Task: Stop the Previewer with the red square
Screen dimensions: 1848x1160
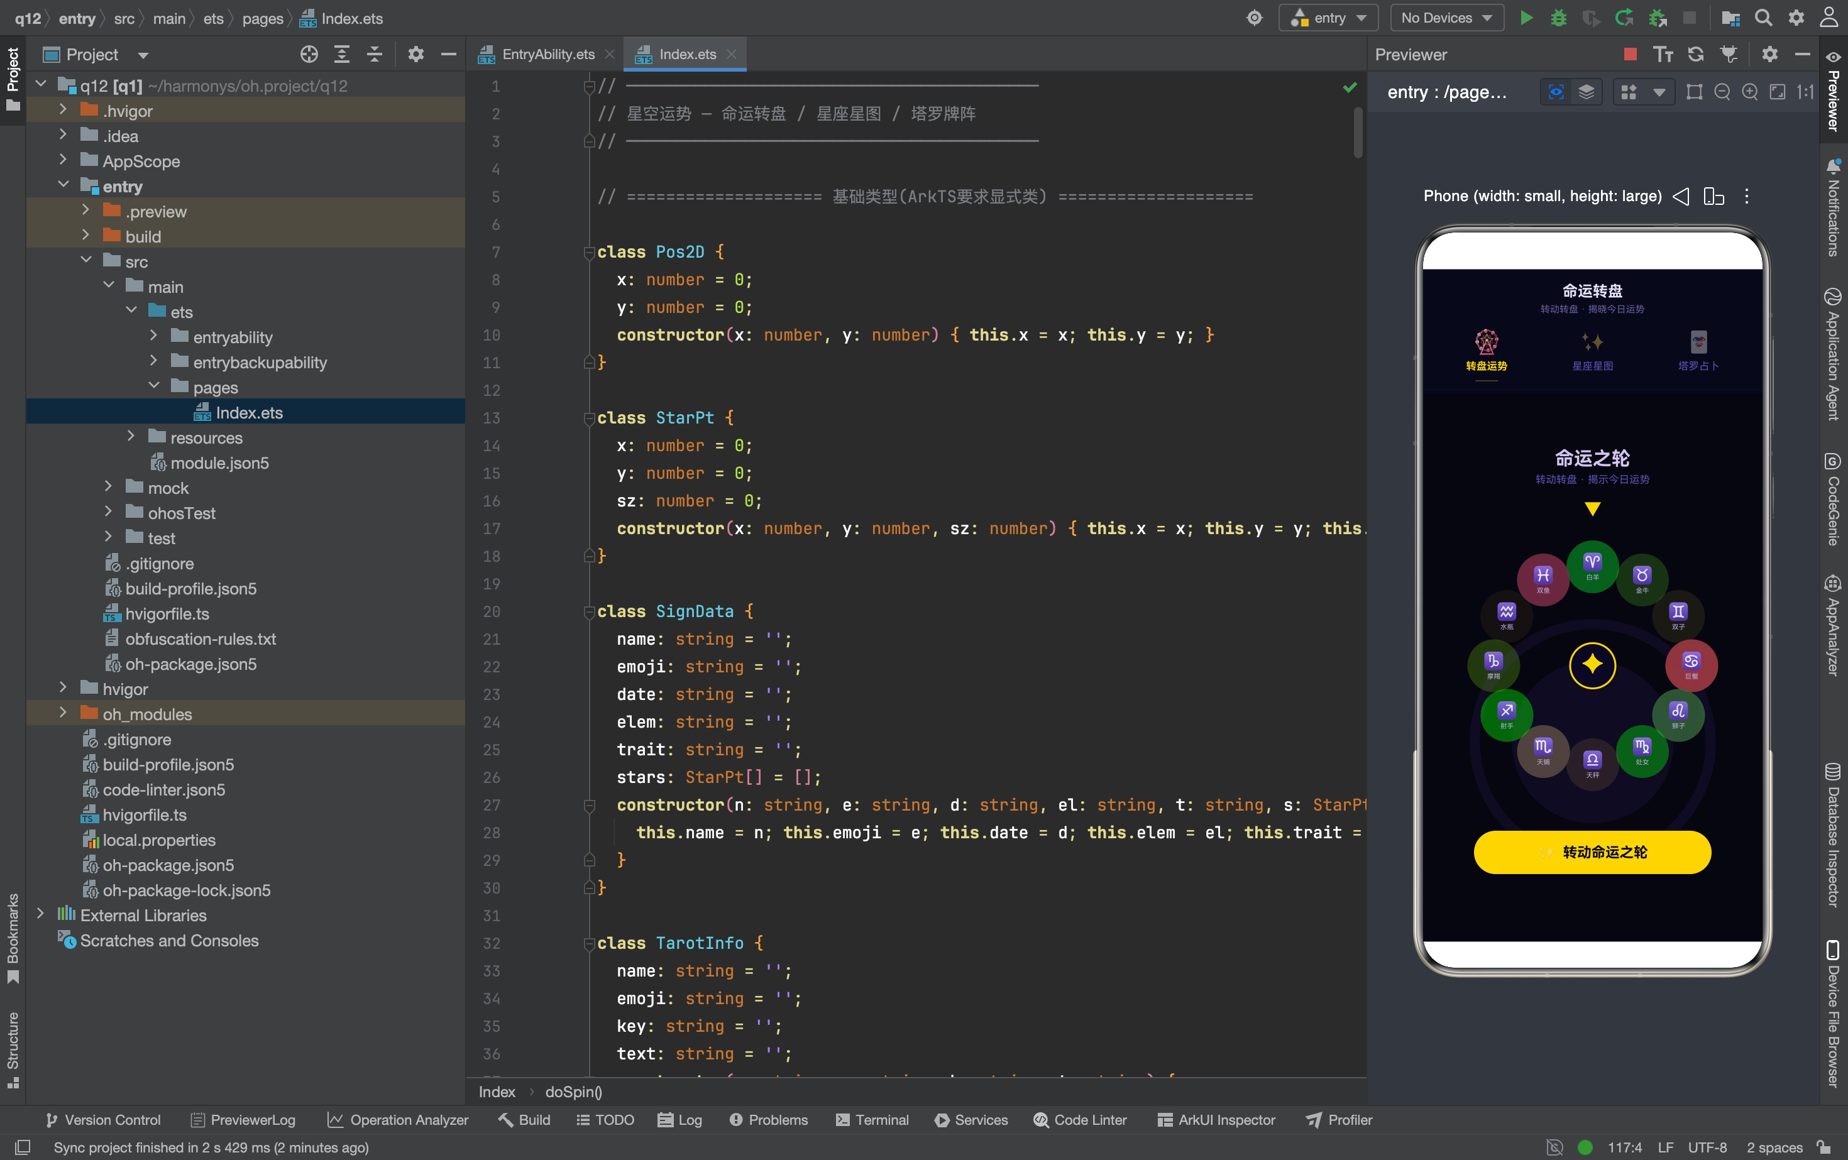Action: tap(1631, 53)
